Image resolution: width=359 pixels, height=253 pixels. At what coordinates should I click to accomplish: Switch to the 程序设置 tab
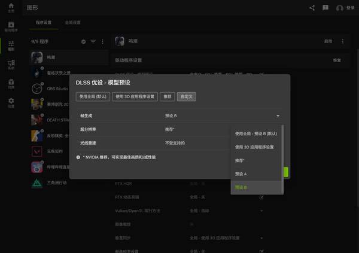coord(44,23)
